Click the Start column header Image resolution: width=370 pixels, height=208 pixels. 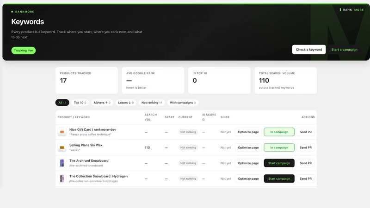tap(169, 117)
